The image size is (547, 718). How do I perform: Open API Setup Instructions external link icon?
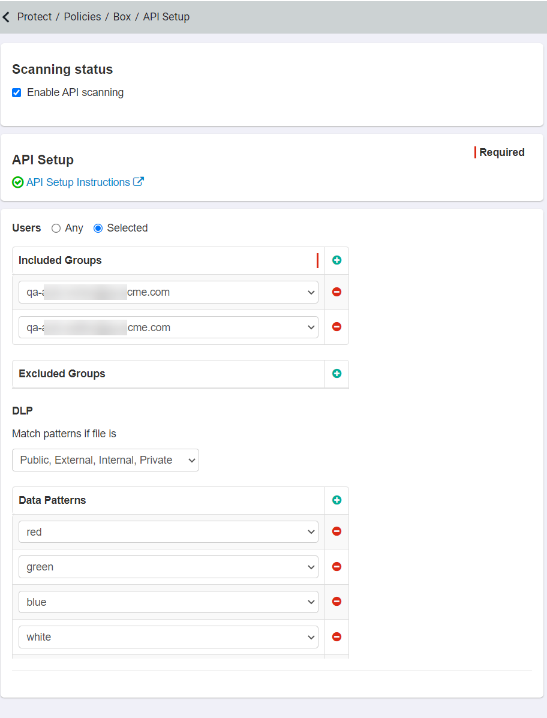click(x=139, y=182)
